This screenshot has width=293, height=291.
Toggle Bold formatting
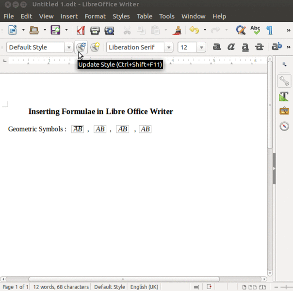point(217,47)
